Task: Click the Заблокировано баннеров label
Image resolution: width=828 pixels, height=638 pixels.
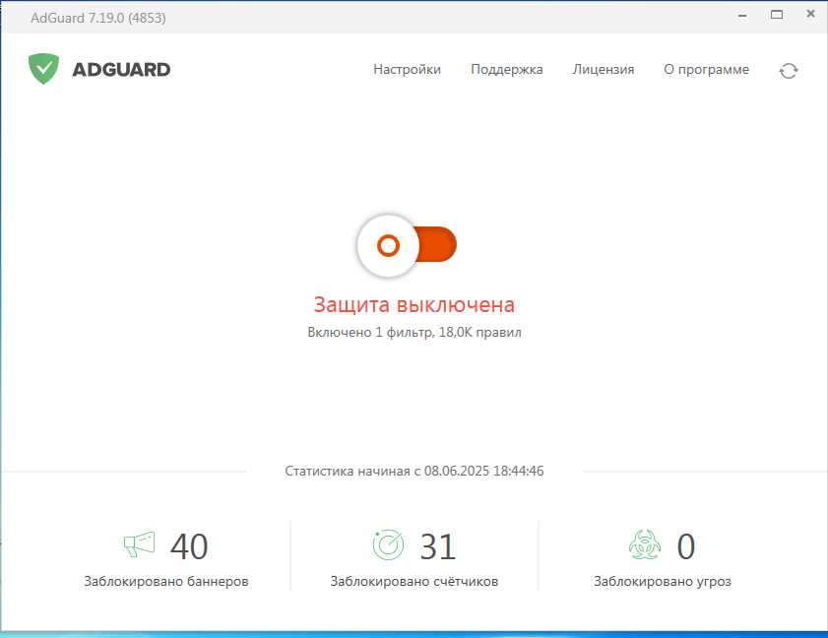Action: [x=166, y=581]
